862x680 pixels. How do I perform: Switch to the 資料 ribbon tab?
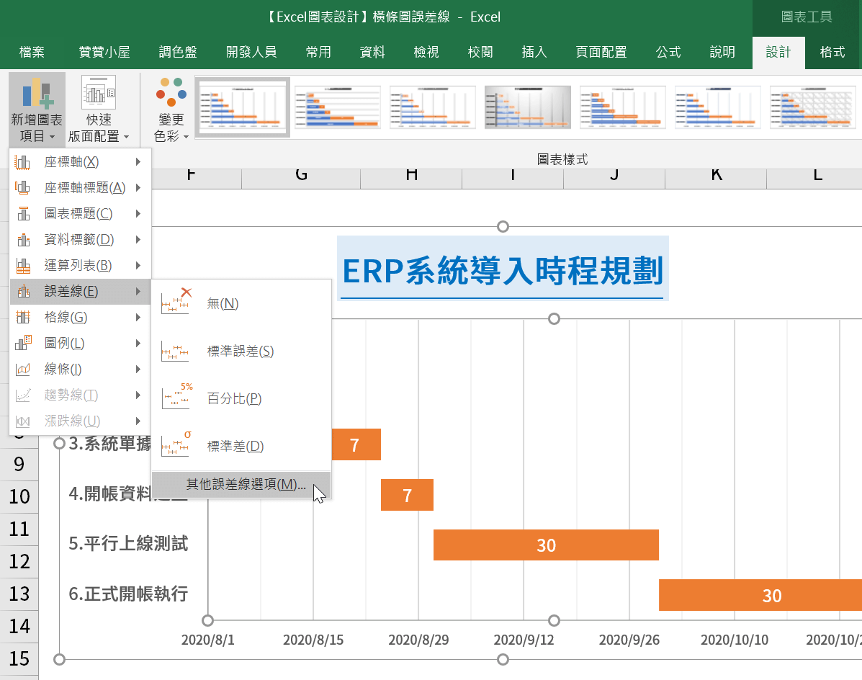coord(372,52)
